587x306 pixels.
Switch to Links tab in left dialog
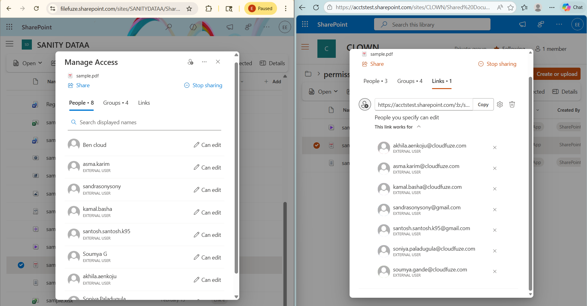point(144,103)
